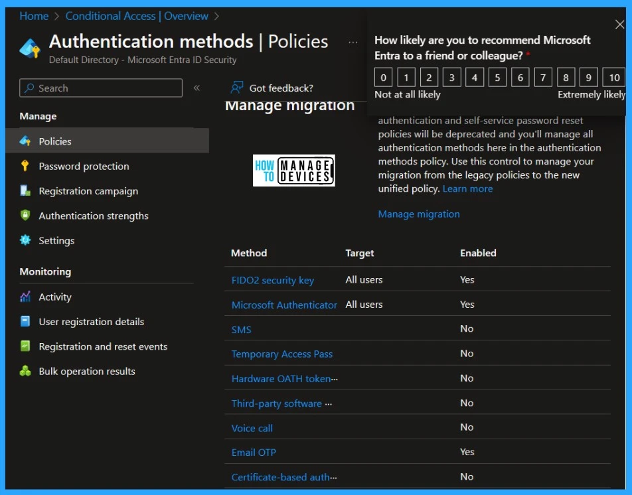The height and width of the screenshot is (495, 632).
Task: Open Policies in the Manage menu
Action: click(108, 141)
